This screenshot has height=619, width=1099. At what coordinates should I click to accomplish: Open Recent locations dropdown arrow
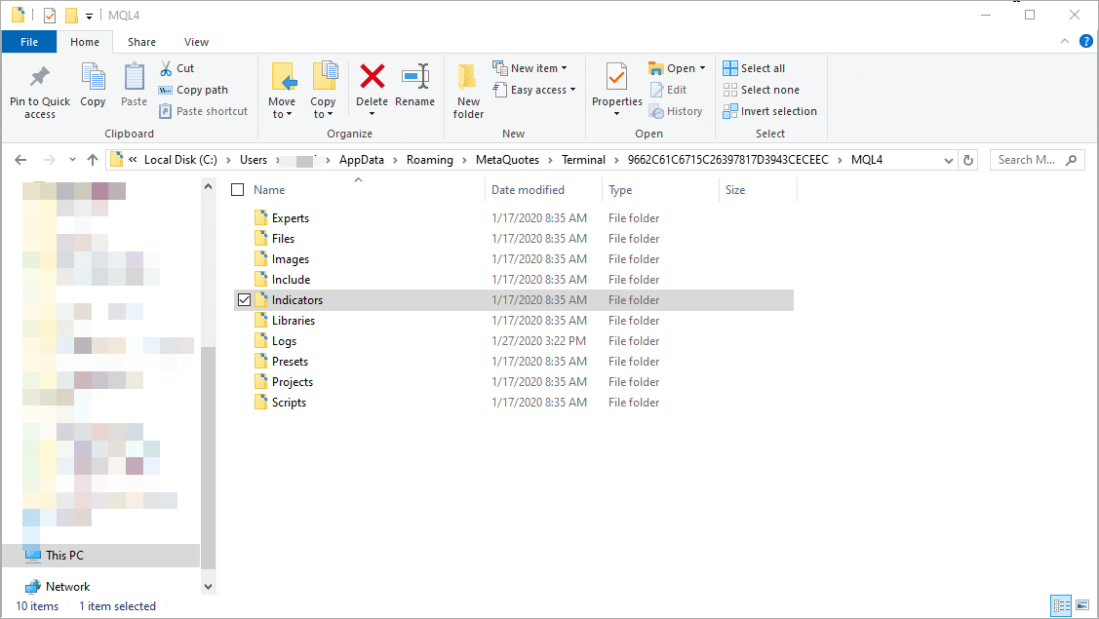pyautogui.click(x=72, y=160)
